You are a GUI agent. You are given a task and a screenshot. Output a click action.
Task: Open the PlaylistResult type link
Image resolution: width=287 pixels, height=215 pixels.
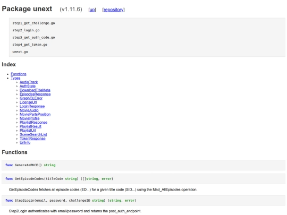point(31,126)
